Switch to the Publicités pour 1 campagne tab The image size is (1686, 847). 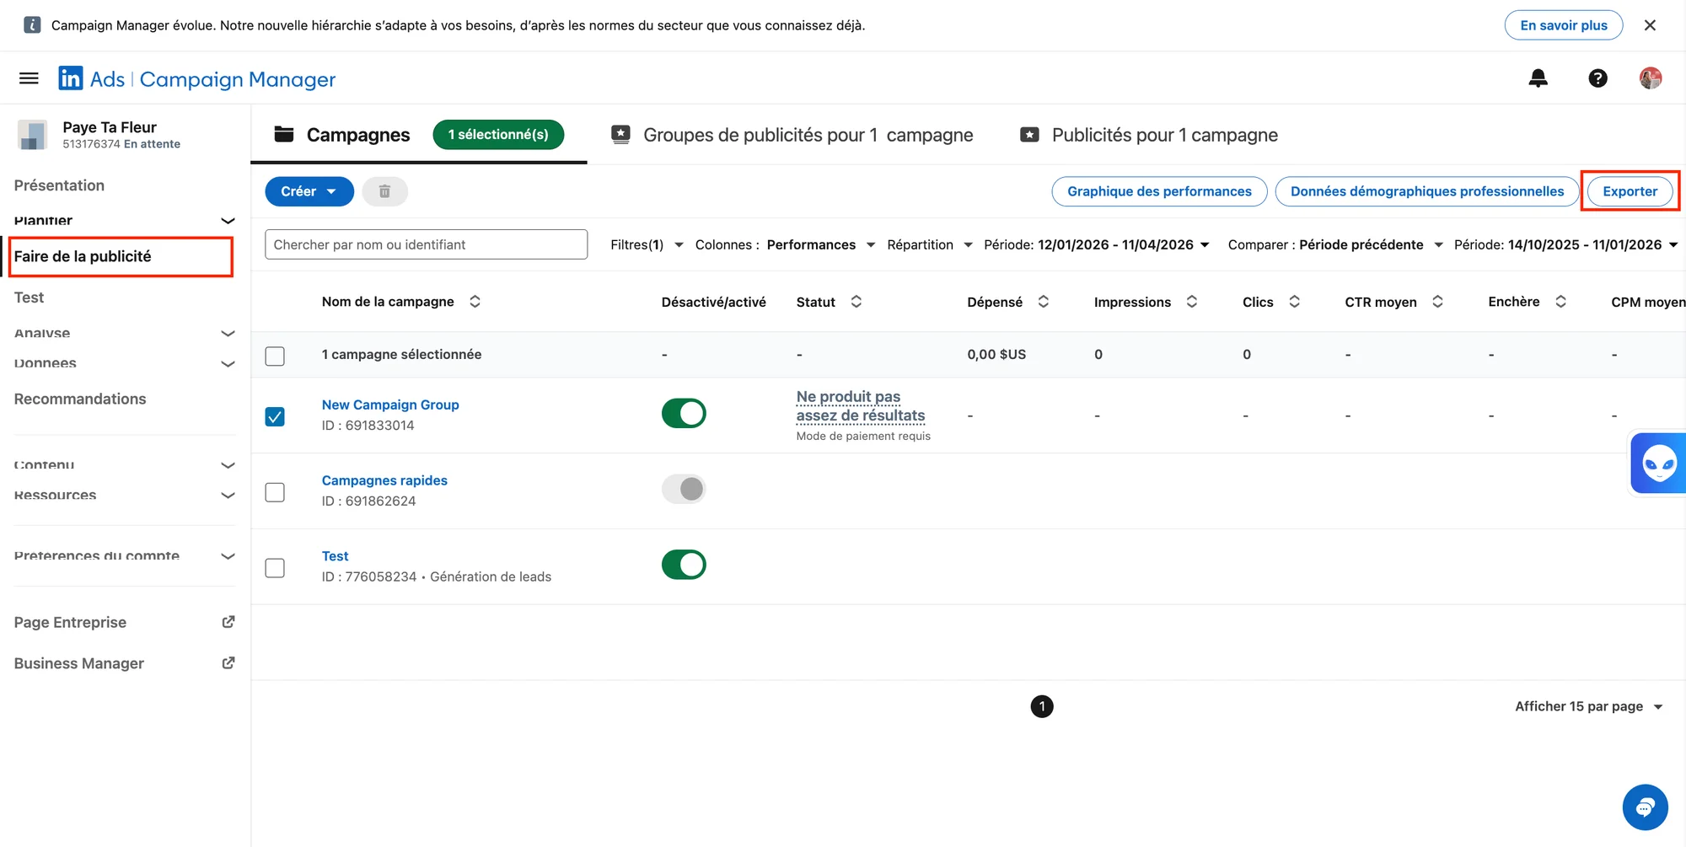(x=1149, y=135)
